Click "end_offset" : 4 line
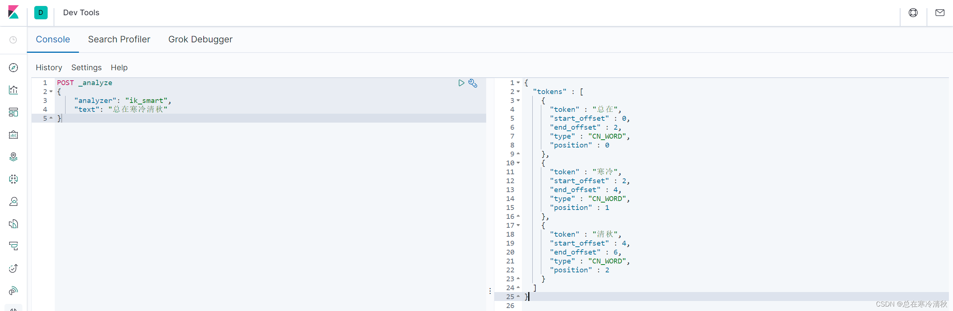The image size is (953, 311). (x=586, y=189)
